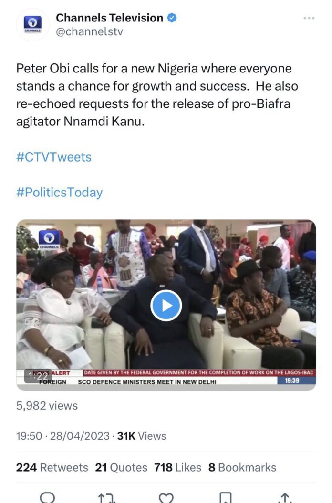Open the tweet timestamp 19:50 · 28/04/2023
The image size is (332, 503).
(63, 436)
